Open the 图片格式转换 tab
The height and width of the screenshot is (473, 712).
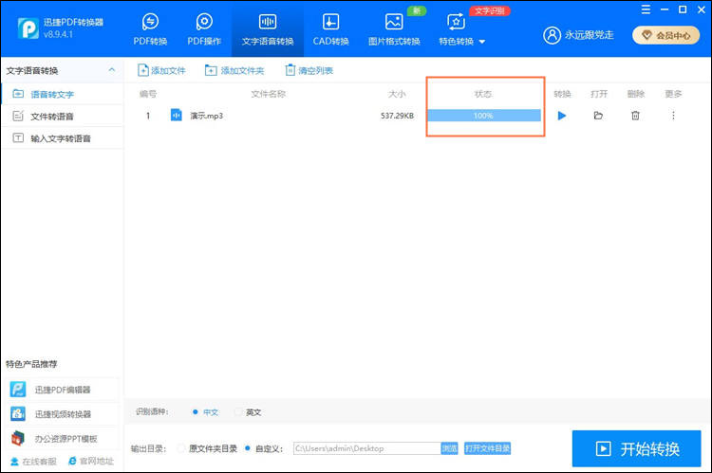tap(394, 30)
